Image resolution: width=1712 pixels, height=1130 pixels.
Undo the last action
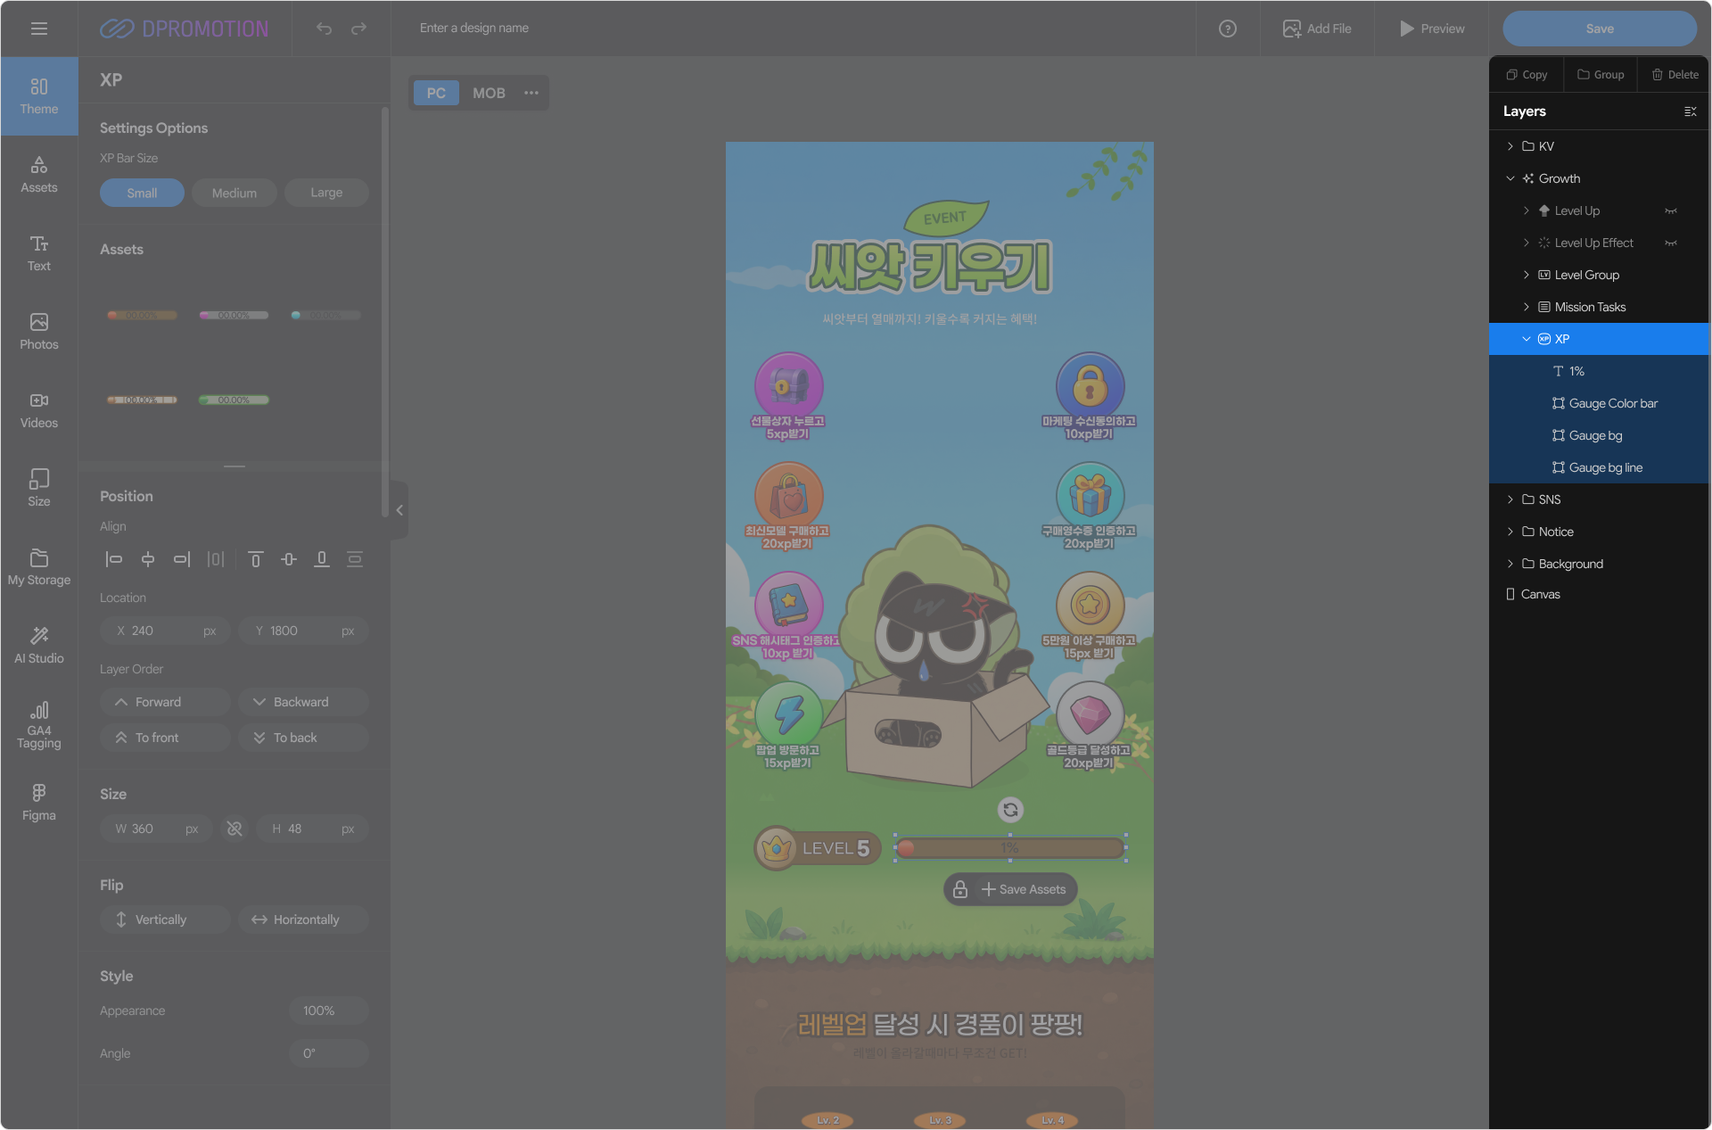[324, 29]
